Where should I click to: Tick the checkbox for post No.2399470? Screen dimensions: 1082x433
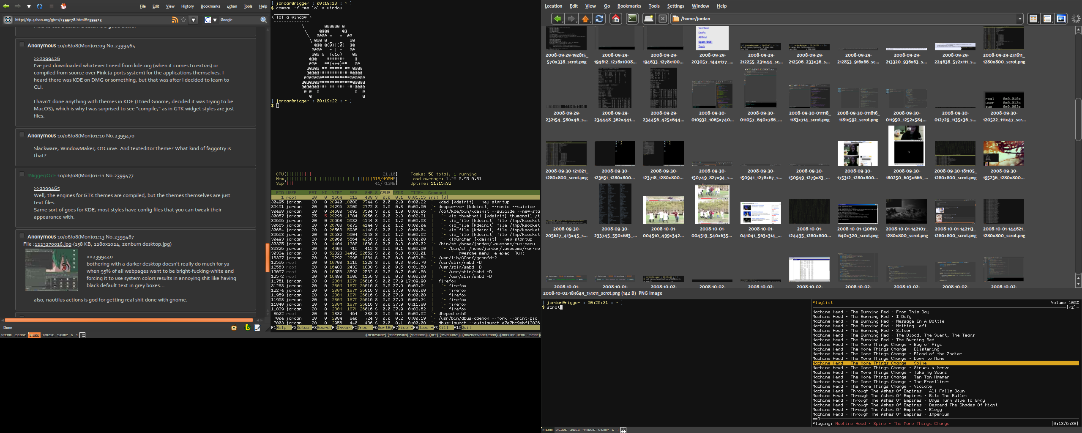tap(22, 134)
